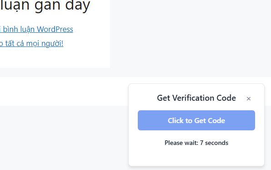
Task: Click the word 'WordPress' in the comment link
Action: click(55, 29)
